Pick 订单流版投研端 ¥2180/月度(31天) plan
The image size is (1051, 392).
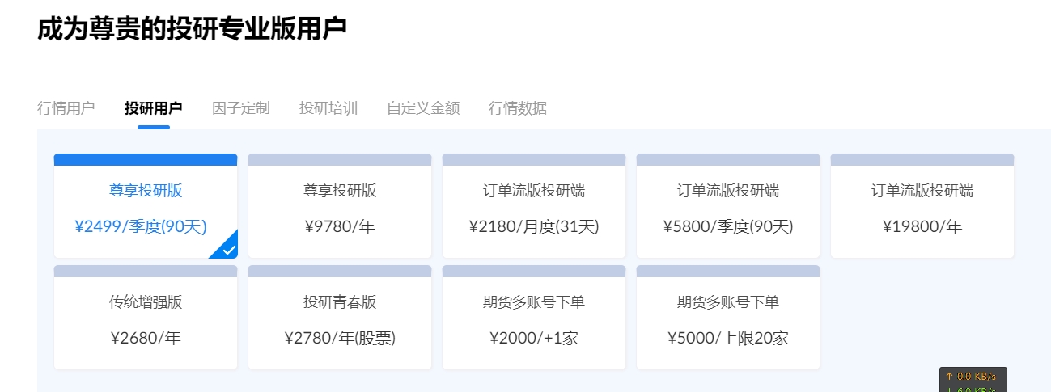534,209
